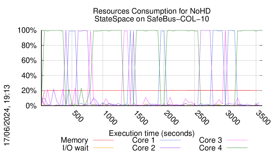Click the red Memory legend line sample
The width and height of the screenshot is (276, 154).
click(103, 140)
